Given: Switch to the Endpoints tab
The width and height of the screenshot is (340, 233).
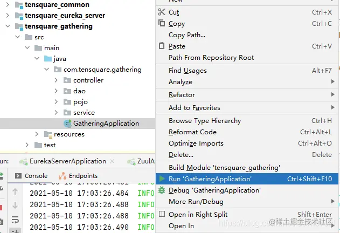Looking at the screenshot, I should [x=78, y=176].
